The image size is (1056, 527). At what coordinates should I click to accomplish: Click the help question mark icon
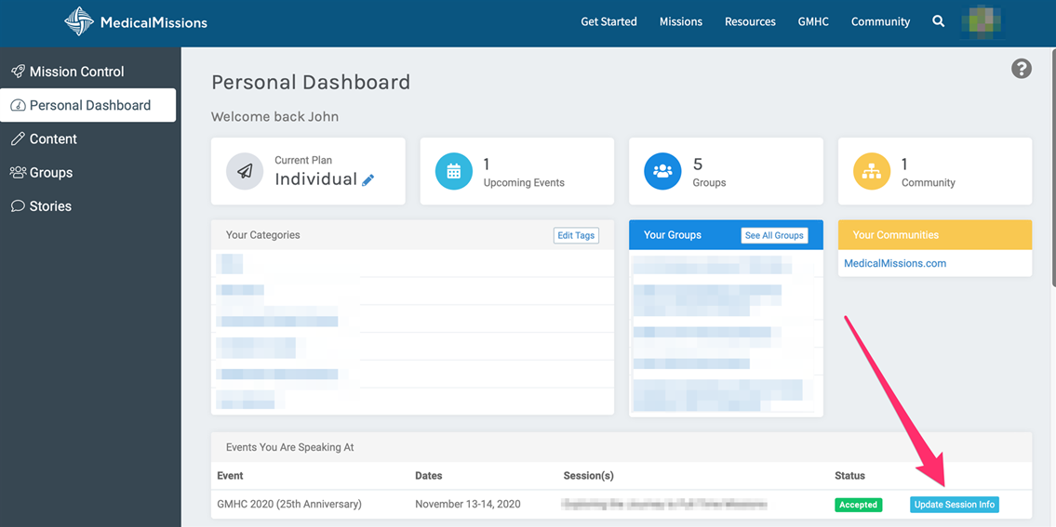tap(1021, 69)
